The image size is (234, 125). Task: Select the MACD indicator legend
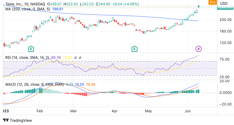(35, 85)
